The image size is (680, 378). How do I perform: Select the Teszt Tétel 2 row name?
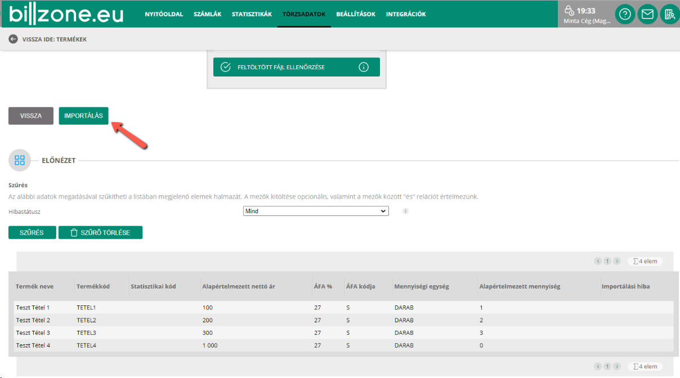tap(33, 320)
